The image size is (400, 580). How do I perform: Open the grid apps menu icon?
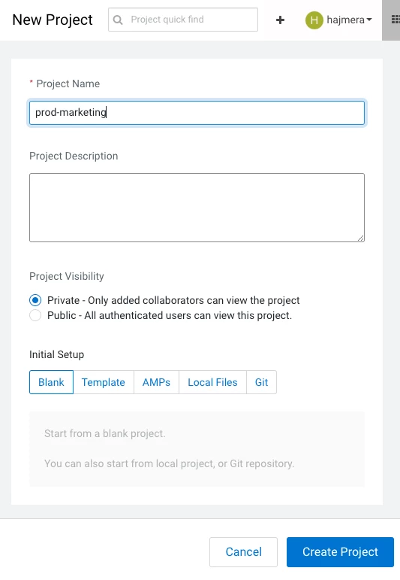[395, 20]
